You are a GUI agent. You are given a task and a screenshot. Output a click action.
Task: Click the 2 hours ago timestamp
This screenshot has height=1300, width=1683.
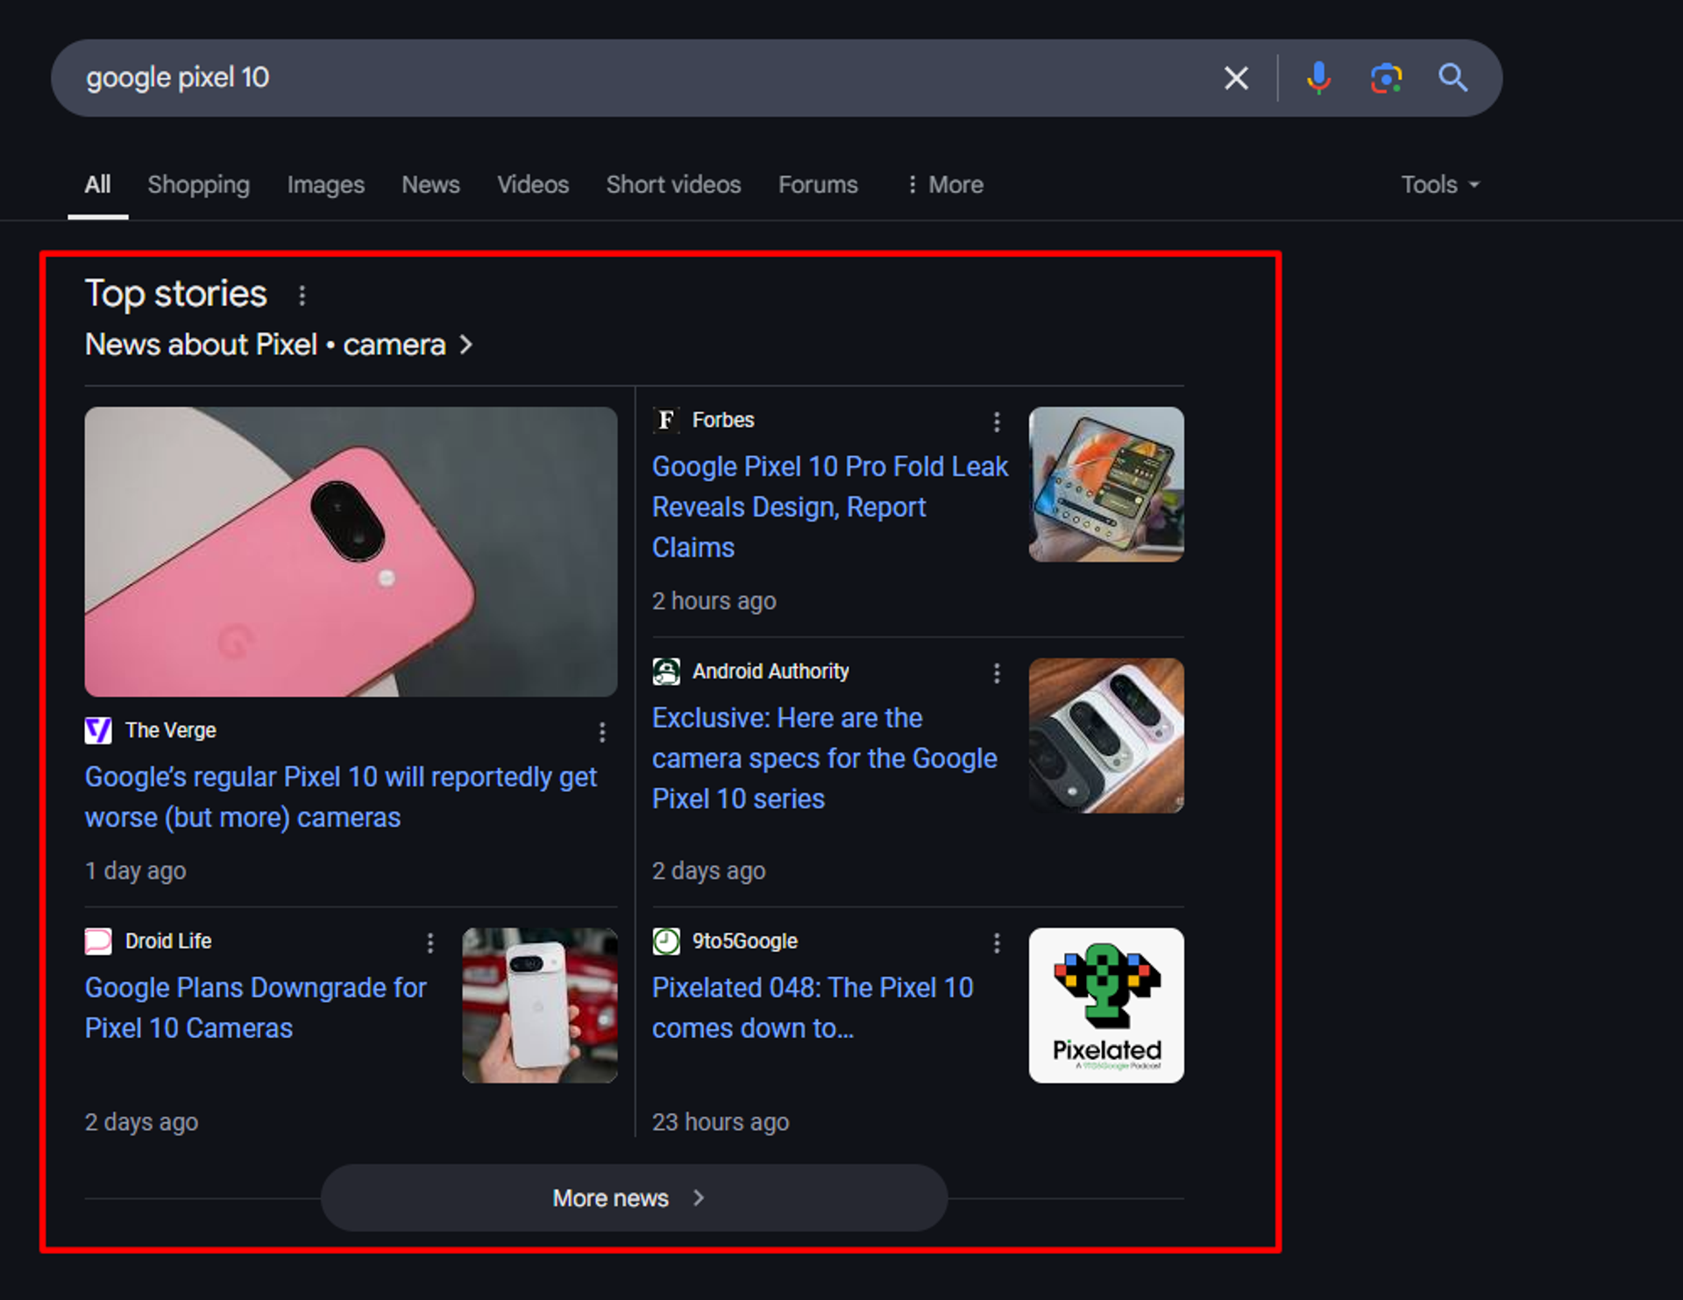click(714, 601)
